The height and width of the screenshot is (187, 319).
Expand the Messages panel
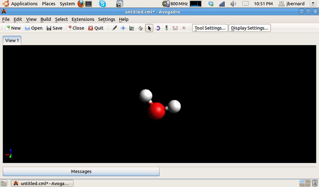click(x=81, y=171)
